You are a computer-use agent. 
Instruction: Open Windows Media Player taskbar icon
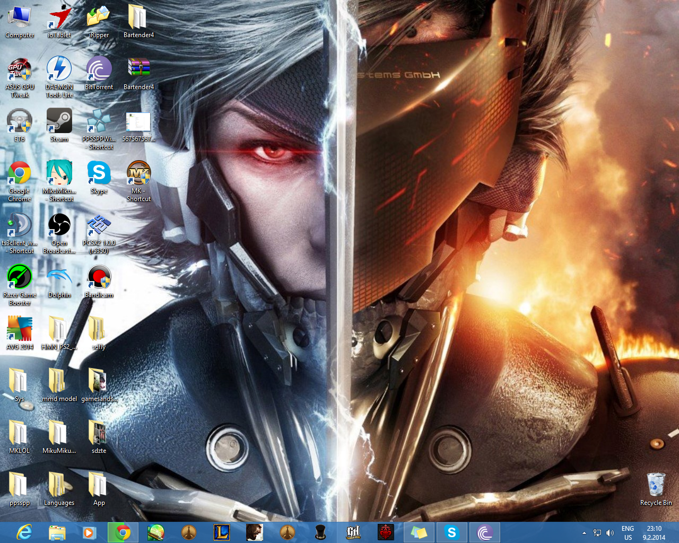click(x=89, y=532)
